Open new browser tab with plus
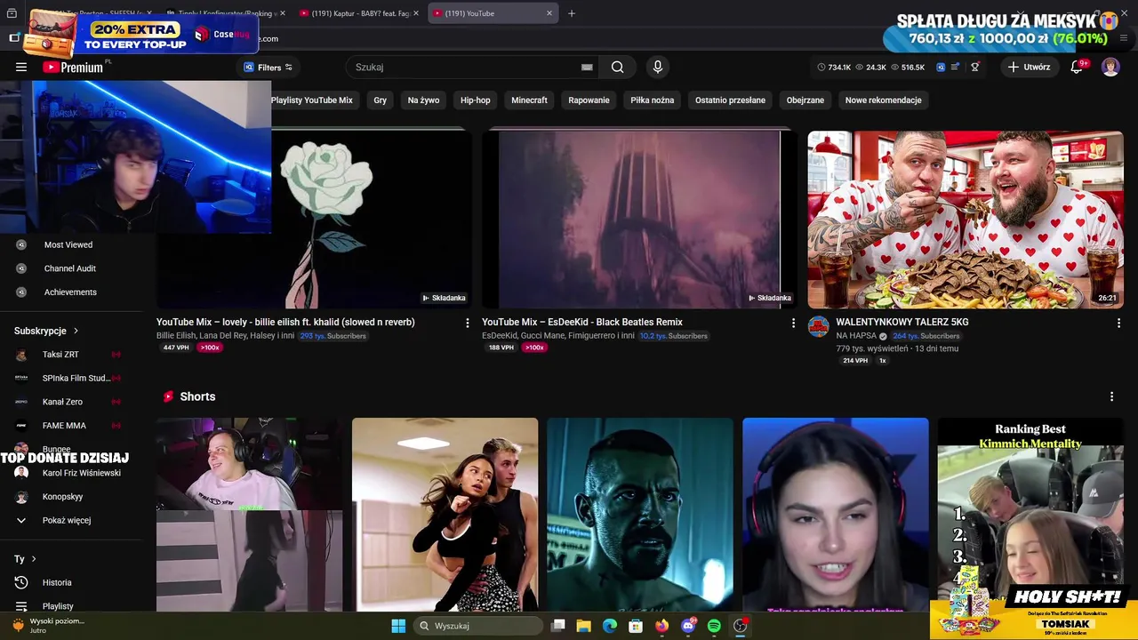 (572, 13)
